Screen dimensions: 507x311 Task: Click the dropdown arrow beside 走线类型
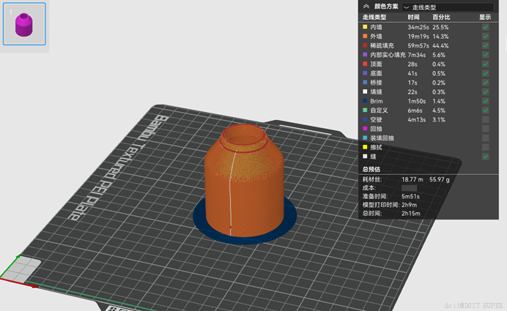pyautogui.click(x=407, y=7)
